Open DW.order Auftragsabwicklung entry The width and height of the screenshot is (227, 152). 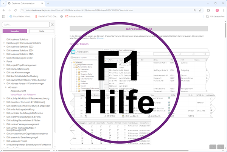point(20,109)
